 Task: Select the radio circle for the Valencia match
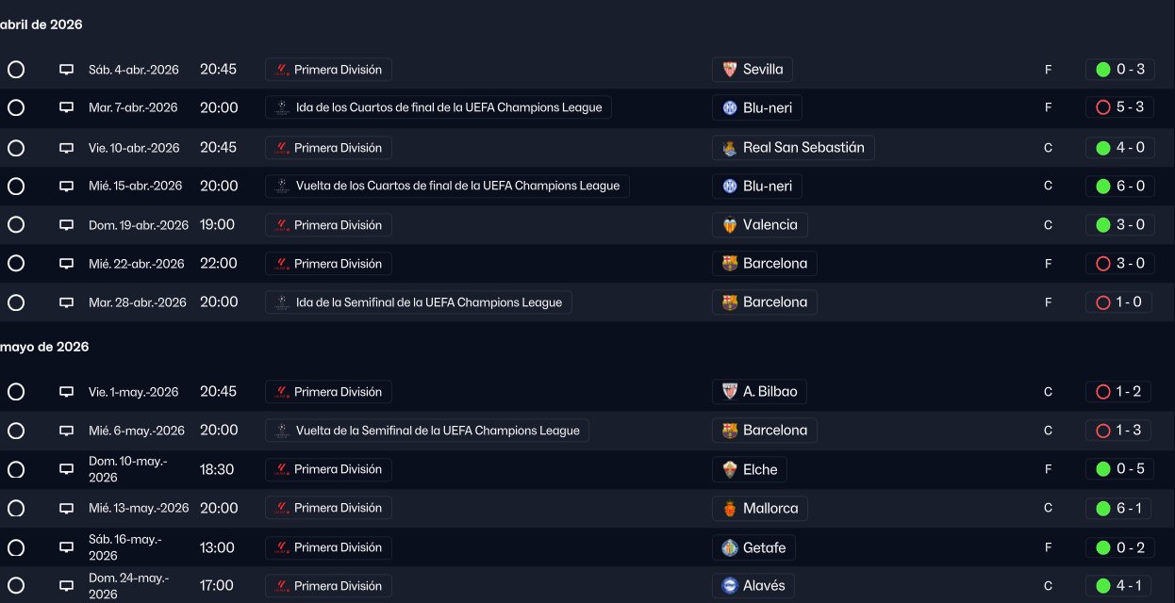pyautogui.click(x=16, y=225)
